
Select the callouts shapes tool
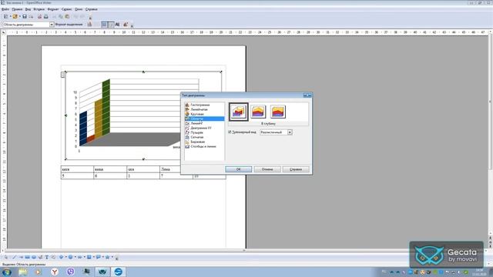point(98,257)
